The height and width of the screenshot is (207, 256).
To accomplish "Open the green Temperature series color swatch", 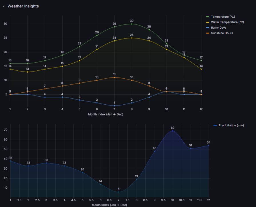I will coord(208,17).
